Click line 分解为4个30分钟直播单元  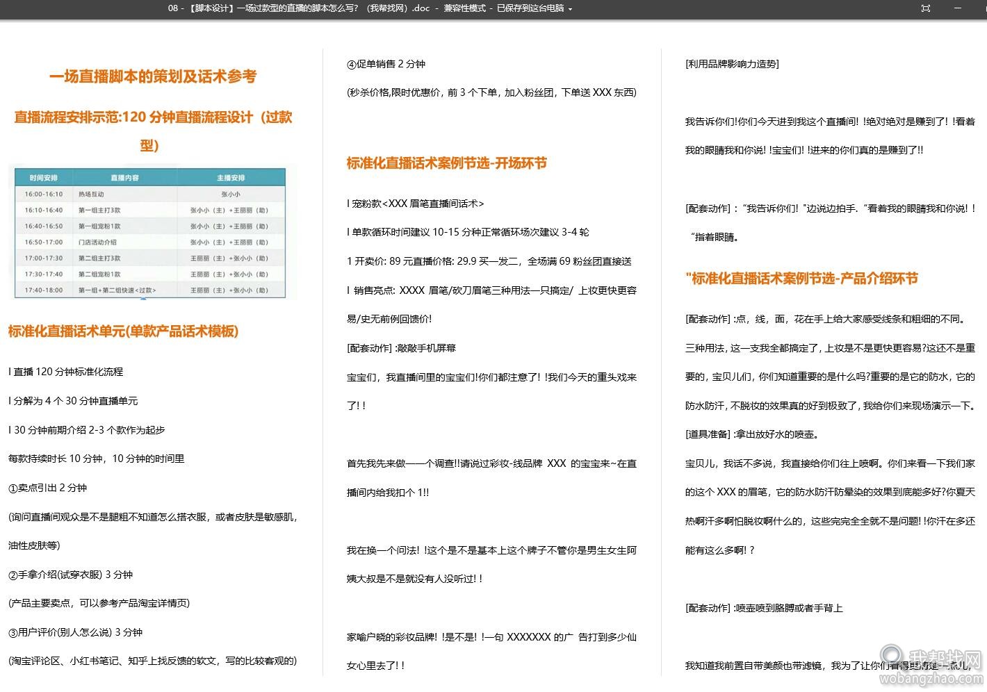(73, 401)
